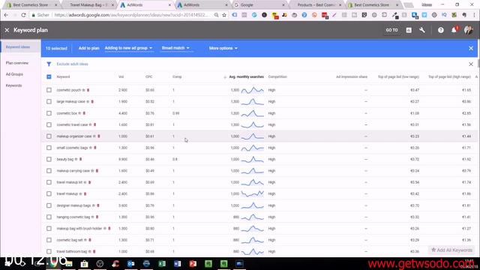Sort by the Keyword column header
The width and height of the screenshot is (480, 270).
[x=63, y=76]
